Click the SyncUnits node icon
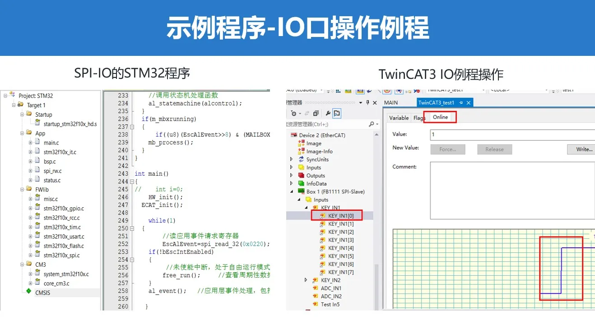The image size is (595, 333). click(302, 160)
